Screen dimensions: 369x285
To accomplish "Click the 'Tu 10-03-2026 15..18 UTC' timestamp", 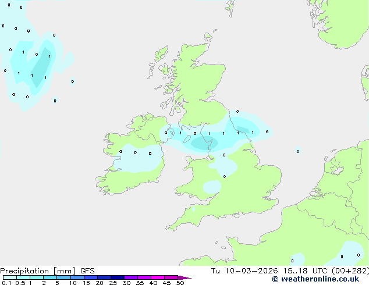I will [270, 271].
